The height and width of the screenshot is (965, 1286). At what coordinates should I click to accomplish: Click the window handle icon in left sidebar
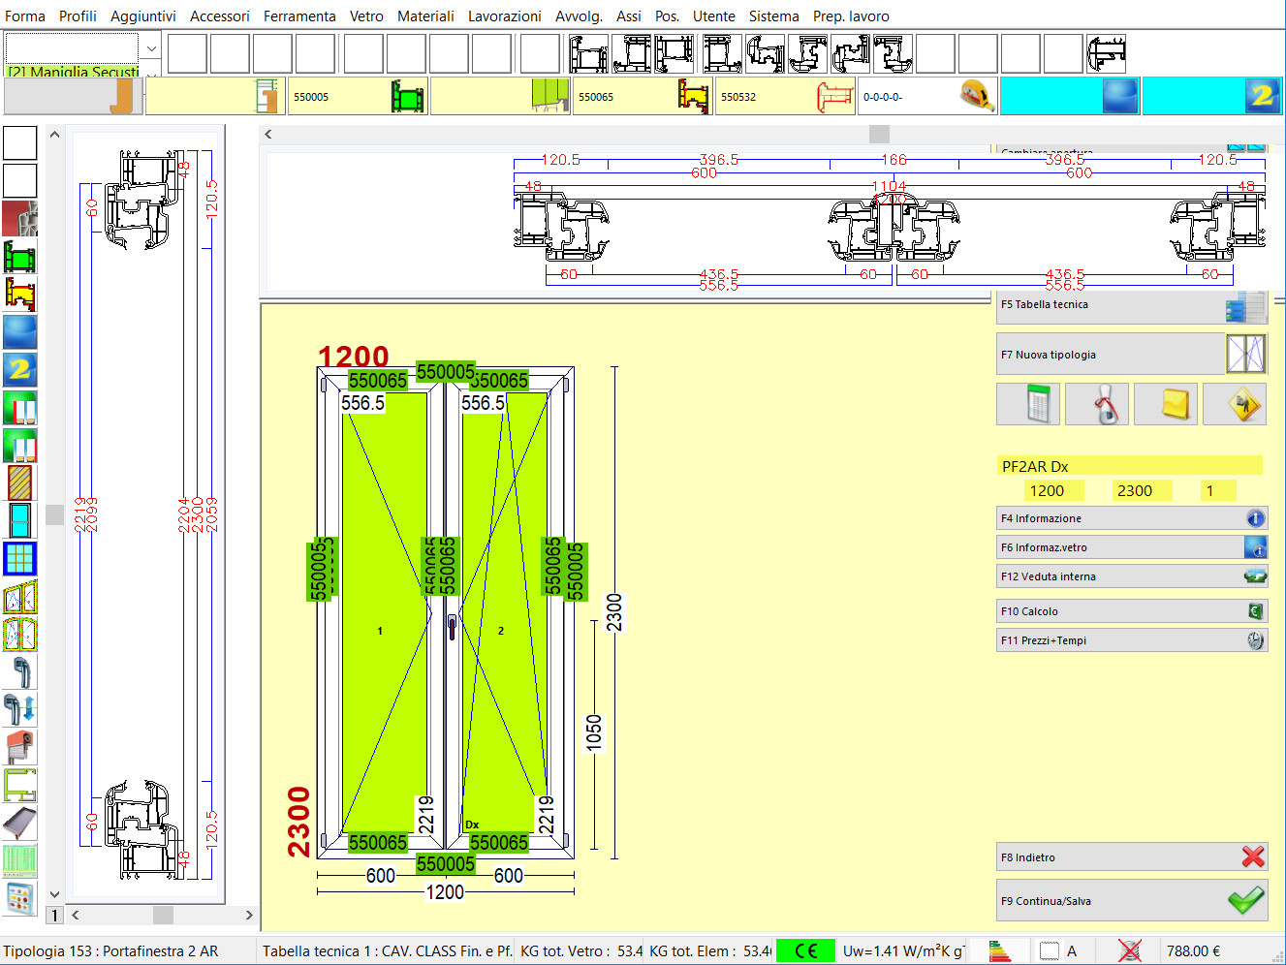point(20,671)
